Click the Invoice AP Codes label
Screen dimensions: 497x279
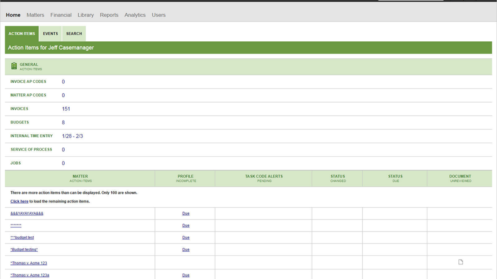[28, 82]
